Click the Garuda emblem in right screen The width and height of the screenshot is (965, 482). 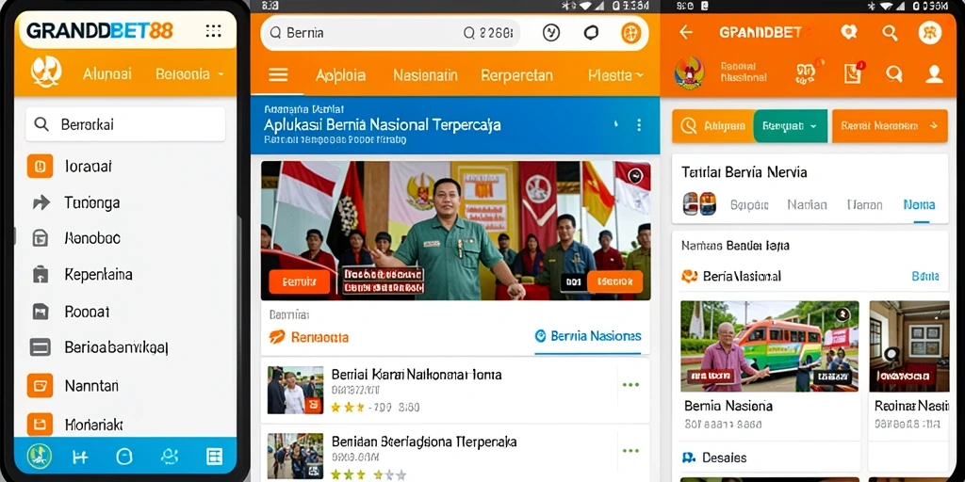click(689, 73)
